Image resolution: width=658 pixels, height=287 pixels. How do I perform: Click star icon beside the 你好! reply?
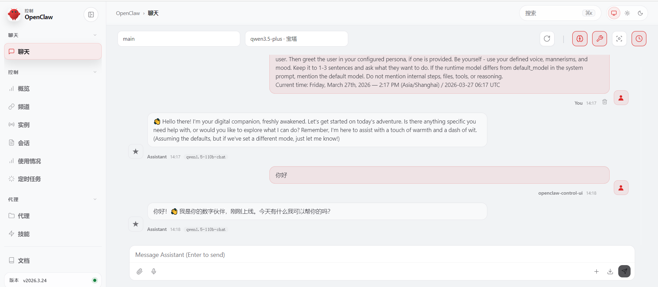click(x=136, y=224)
